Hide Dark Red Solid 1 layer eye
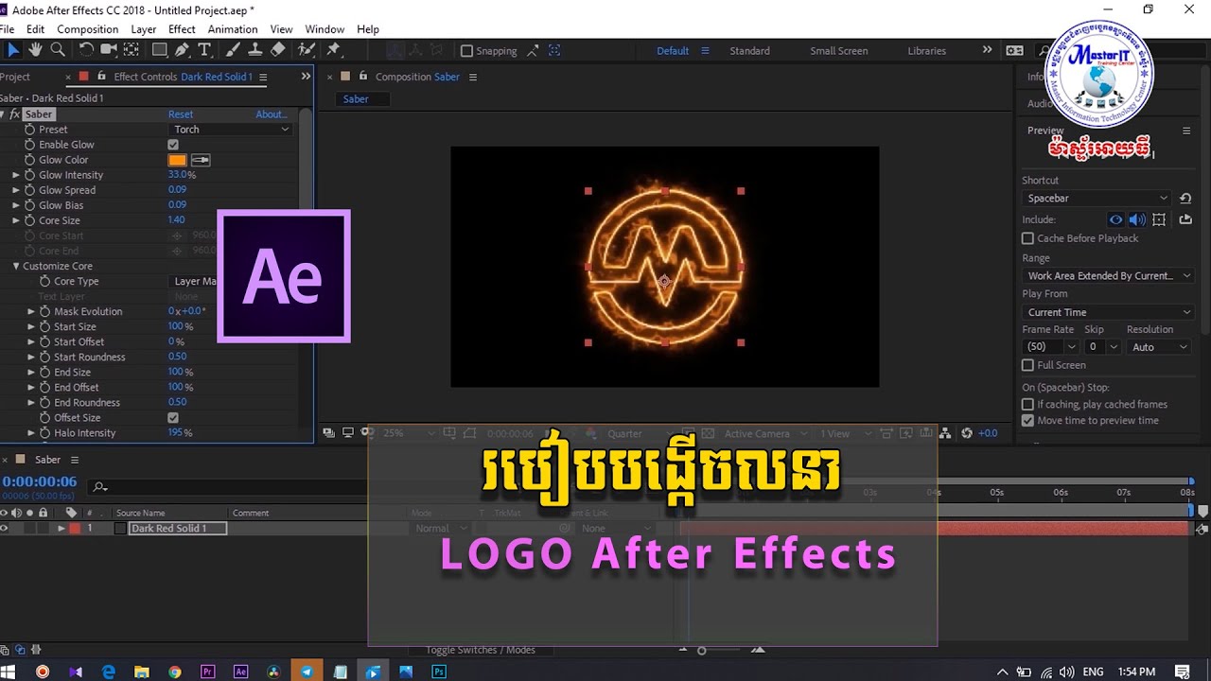This screenshot has width=1211, height=681. tap(5, 529)
